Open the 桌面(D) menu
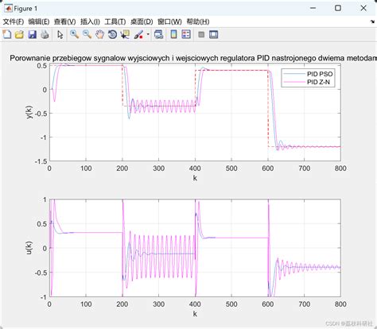Screen dimensions: 377x329 click(142, 21)
